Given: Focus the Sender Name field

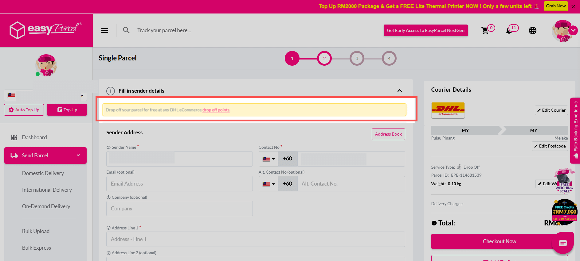Looking at the screenshot, I should point(179,159).
